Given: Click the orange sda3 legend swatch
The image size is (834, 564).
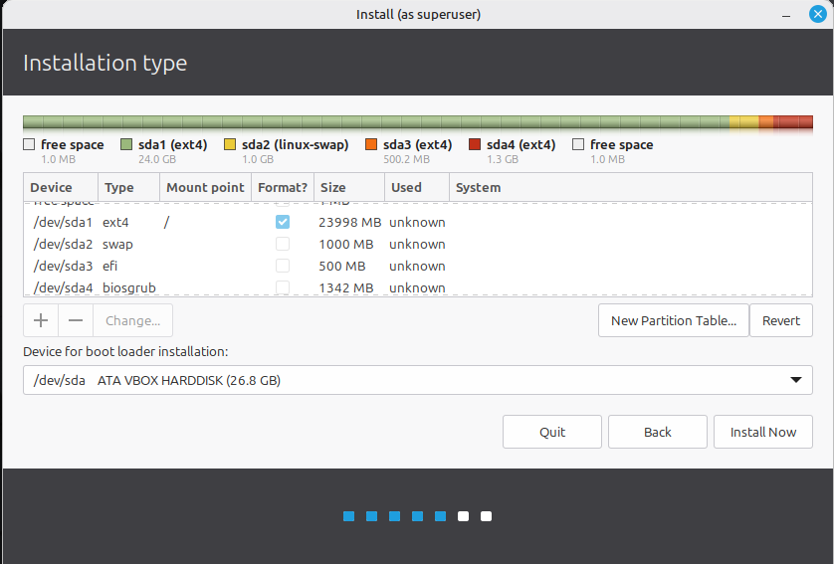Looking at the screenshot, I should tap(371, 145).
